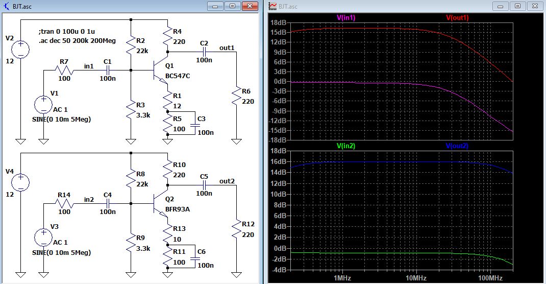Select resistor R4 symbol
The width and height of the screenshot is (546, 284).
(167, 36)
